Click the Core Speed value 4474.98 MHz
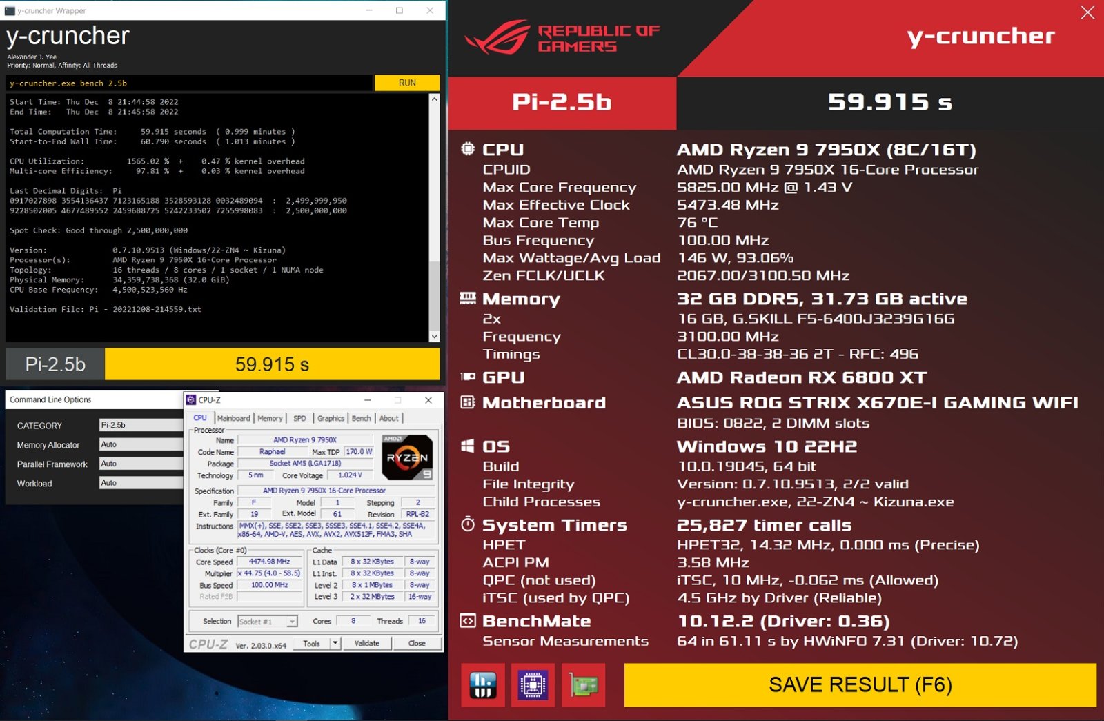Image resolution: width=1104 pixels, height=721 pixels. pyautogui.click(x=269, y=562)
